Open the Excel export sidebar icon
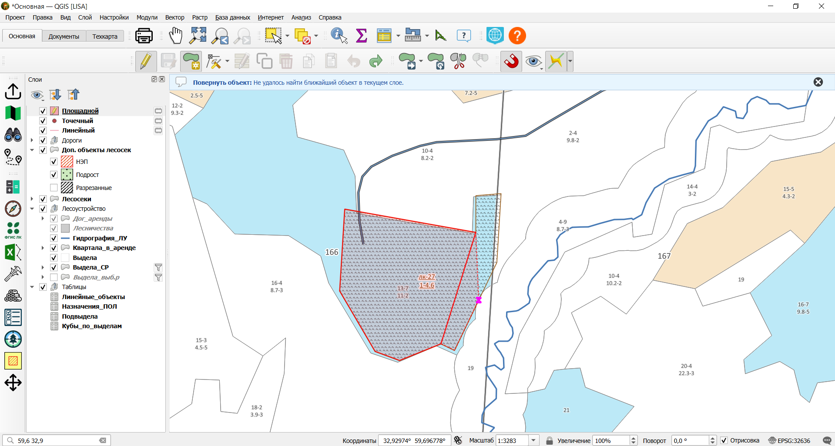The height and width of the screenshot is (446, 835). click(x=13, y=252)
